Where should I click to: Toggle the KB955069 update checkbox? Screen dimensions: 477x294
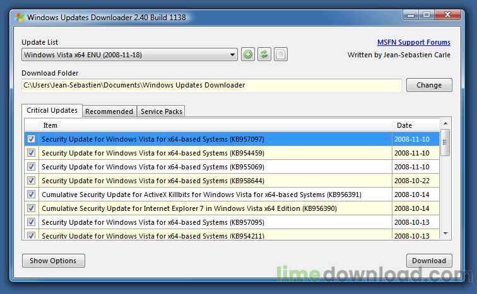(31, 167)
